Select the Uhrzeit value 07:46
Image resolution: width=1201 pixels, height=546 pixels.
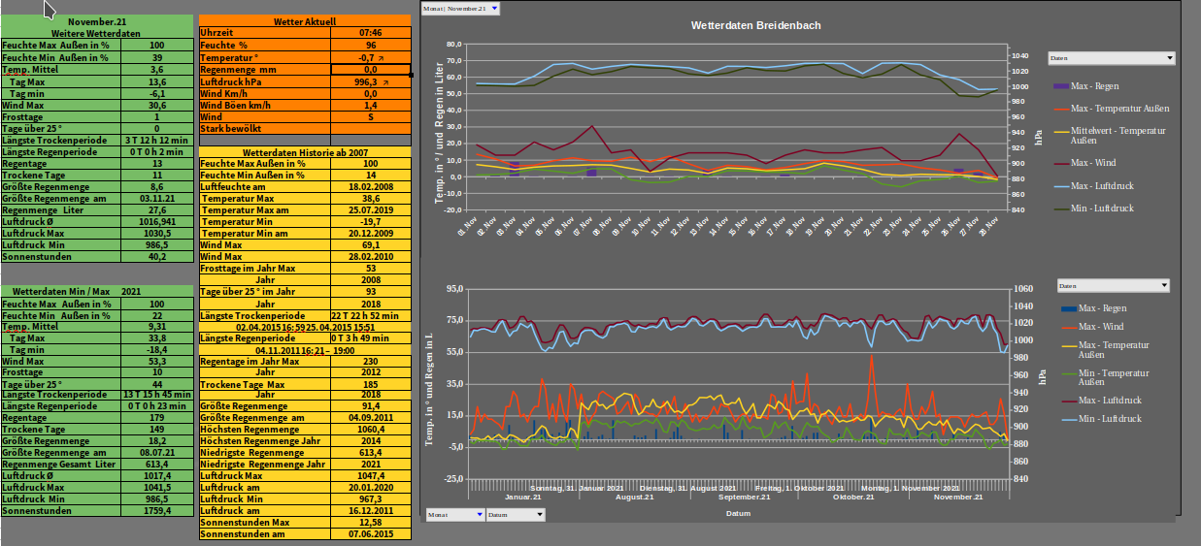click(x=371, y=32)
